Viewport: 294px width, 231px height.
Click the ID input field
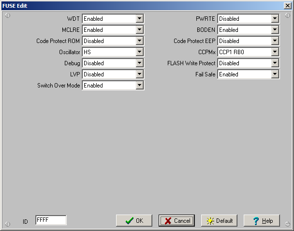[50, 220]
